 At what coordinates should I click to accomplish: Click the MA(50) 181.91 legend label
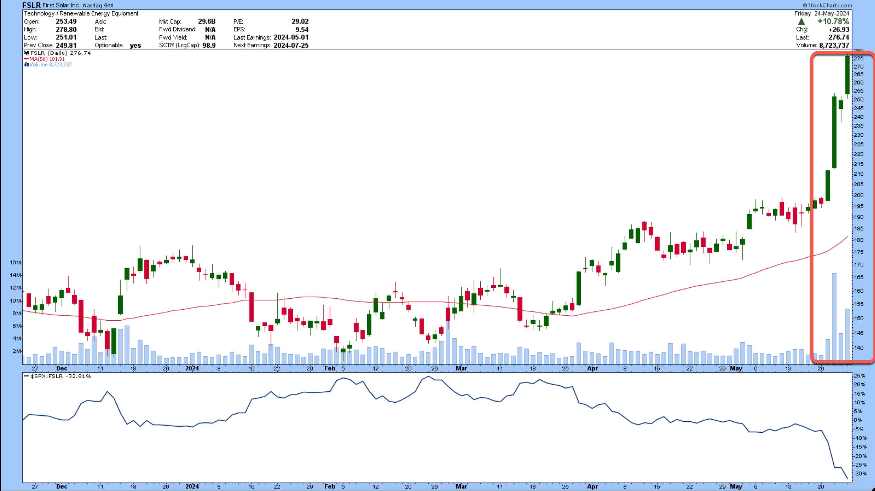click(x=47, y=59)
